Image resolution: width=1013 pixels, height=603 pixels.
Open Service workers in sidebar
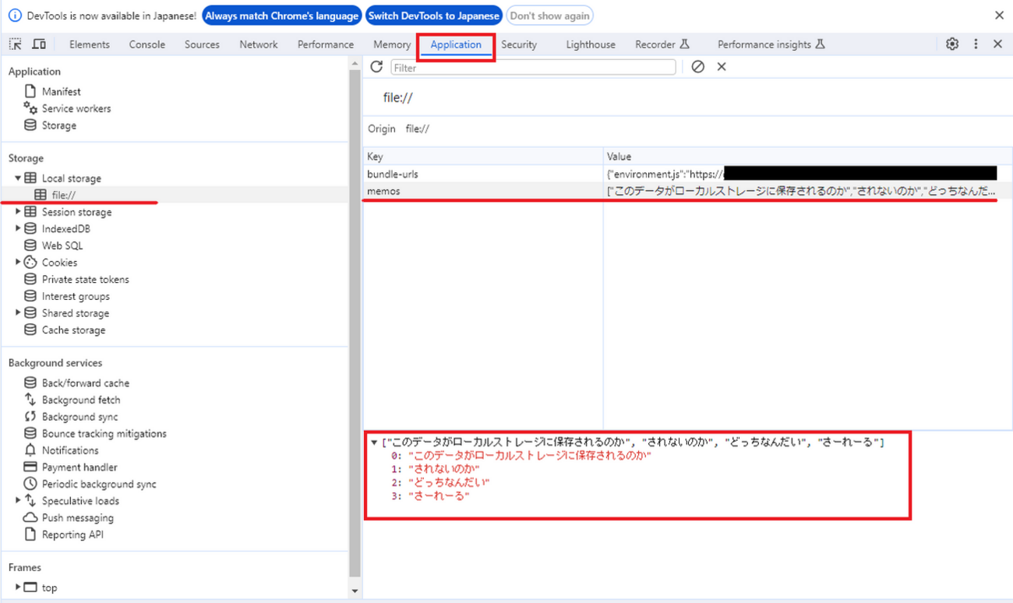click(x=76, y=108)
